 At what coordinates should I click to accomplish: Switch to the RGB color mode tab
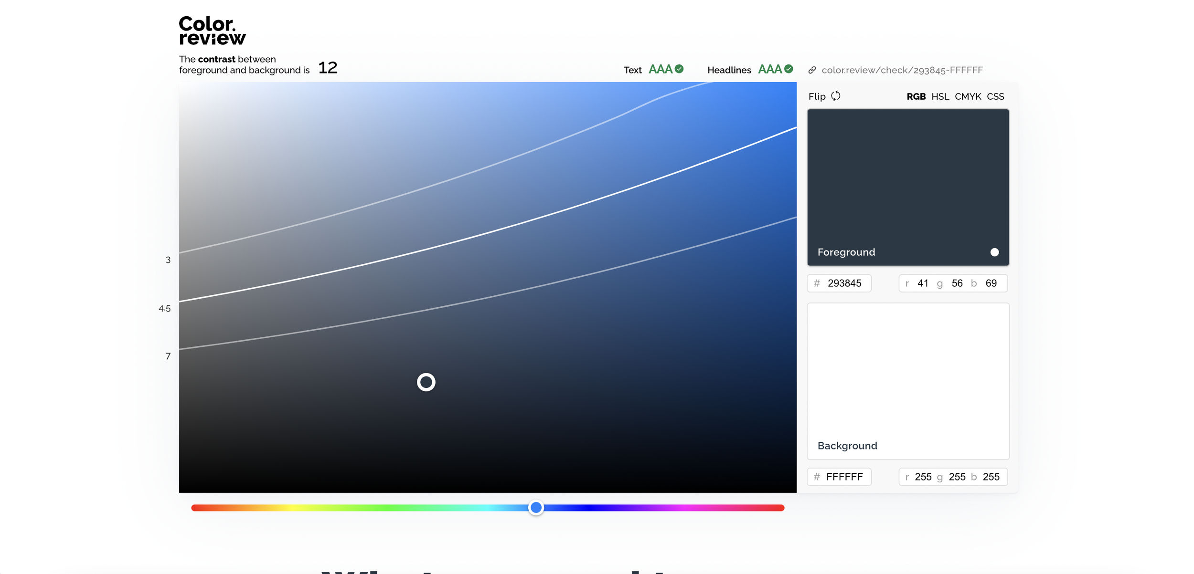point(916,96)
